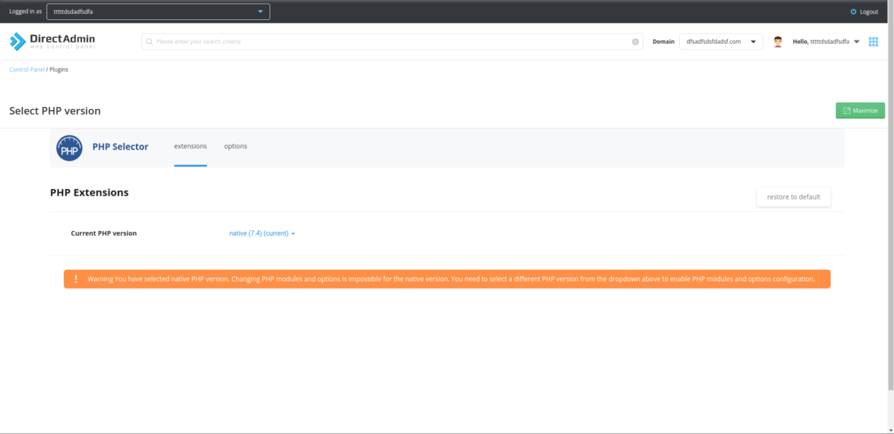The width and height of the screenshot is (894, 434).
Task: Click the DirectAdmin logo
Action: 52,42
